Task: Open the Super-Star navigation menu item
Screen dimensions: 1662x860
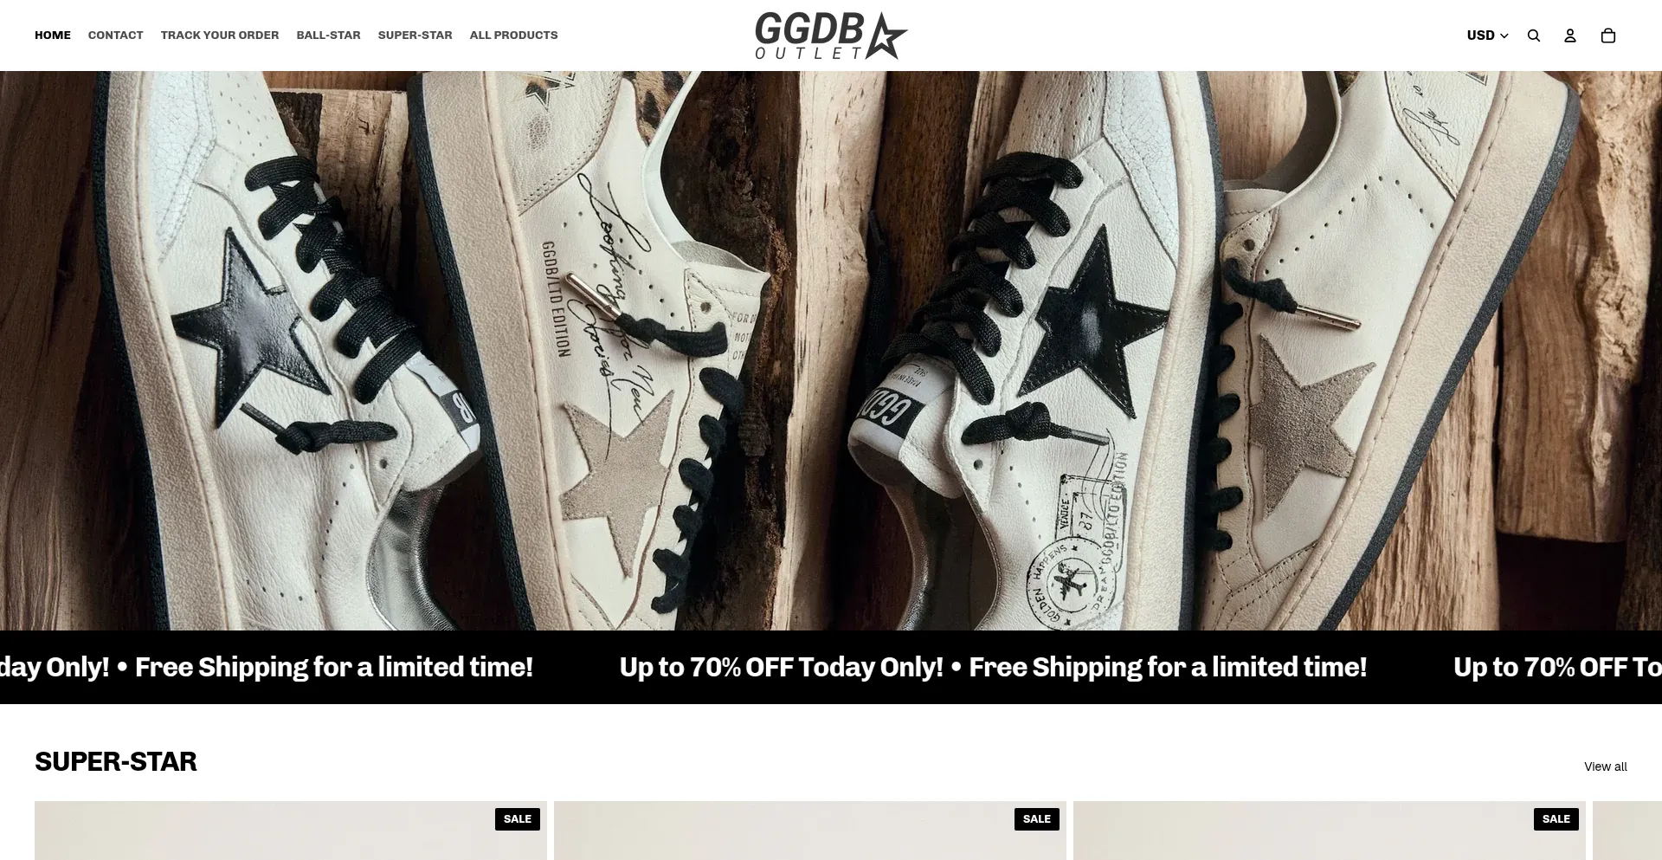Action: (415, 36)
